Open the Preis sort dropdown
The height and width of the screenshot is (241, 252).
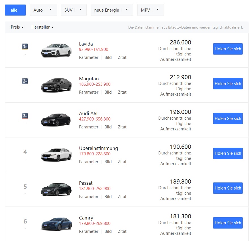[16, 27]
